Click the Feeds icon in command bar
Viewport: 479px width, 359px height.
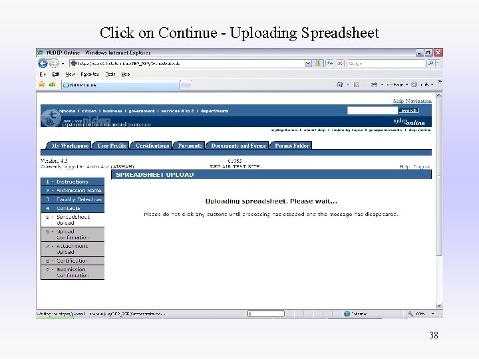(x=356, y=84)
